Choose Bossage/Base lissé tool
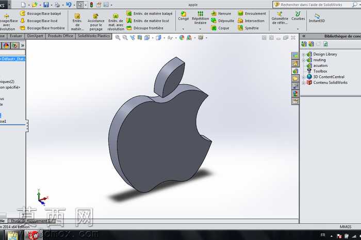361x240 pixels. [x=39, y=21]
